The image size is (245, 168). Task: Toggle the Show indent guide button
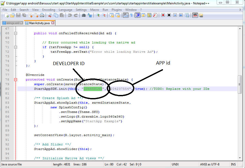[x=137, y=15]
